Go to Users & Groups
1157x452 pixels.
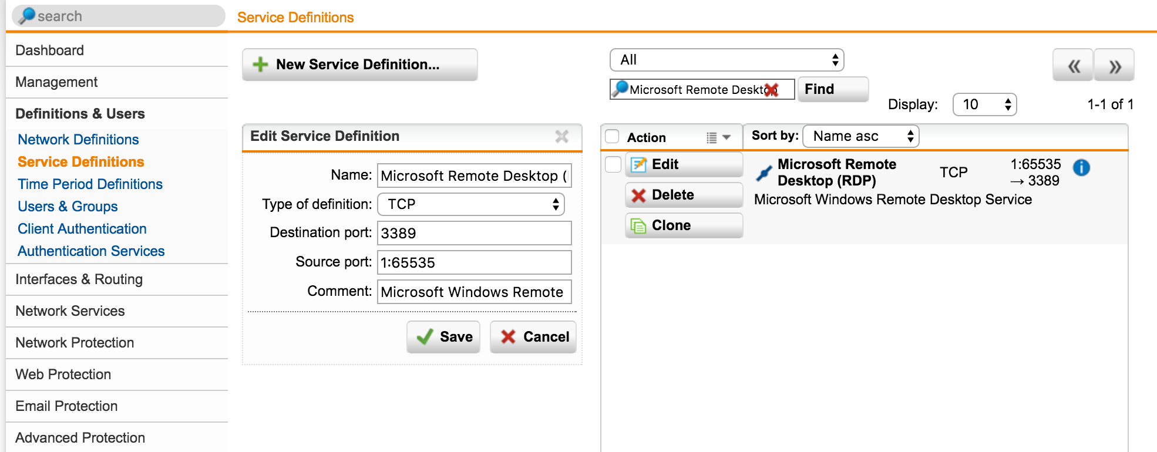pyautogui.click(x=68, y=207)
